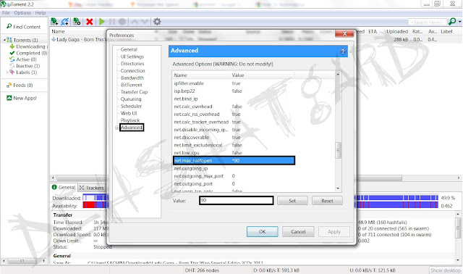463x274 pixels.
Task: Select the net.calc_overhead option row
Action: (x=254, y=107)
